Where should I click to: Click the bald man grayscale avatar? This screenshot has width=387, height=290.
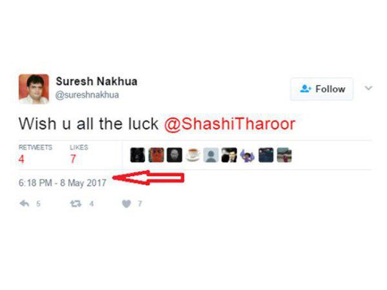[x=175, y=155]
